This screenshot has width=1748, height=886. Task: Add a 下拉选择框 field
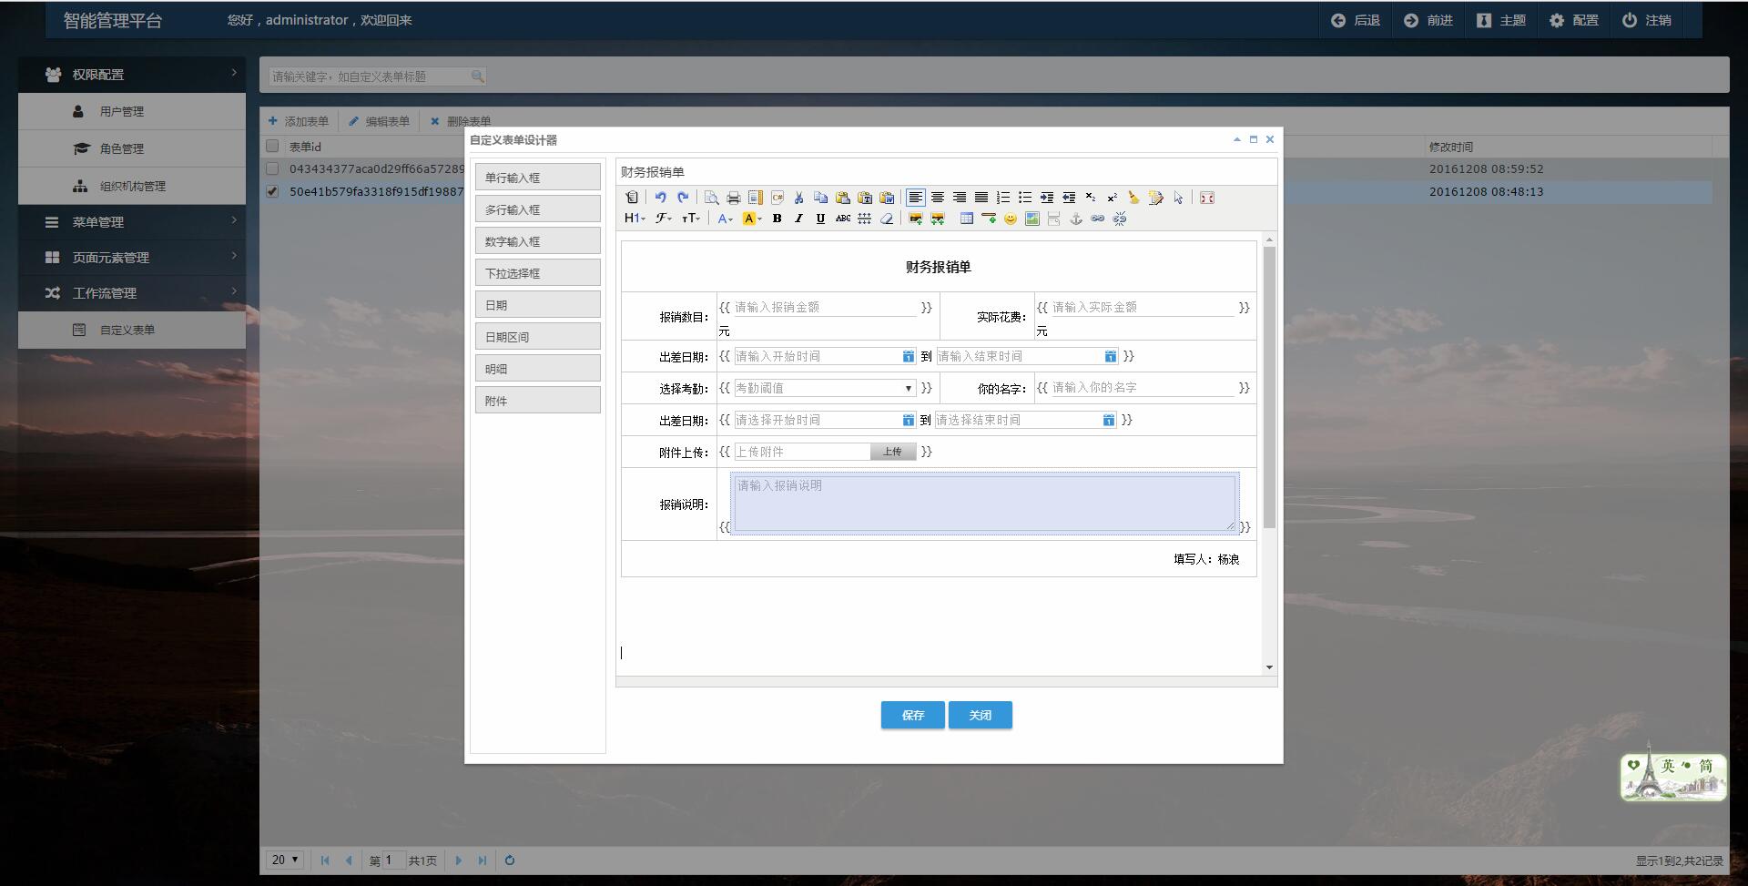537,272
